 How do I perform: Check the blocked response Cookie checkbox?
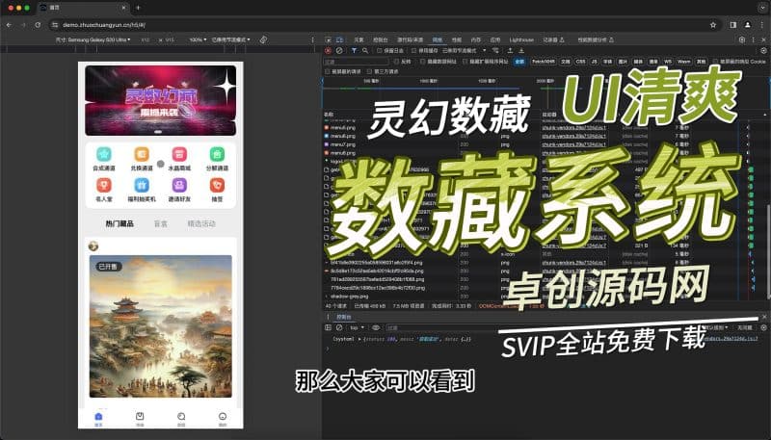(x=715, y=62)
